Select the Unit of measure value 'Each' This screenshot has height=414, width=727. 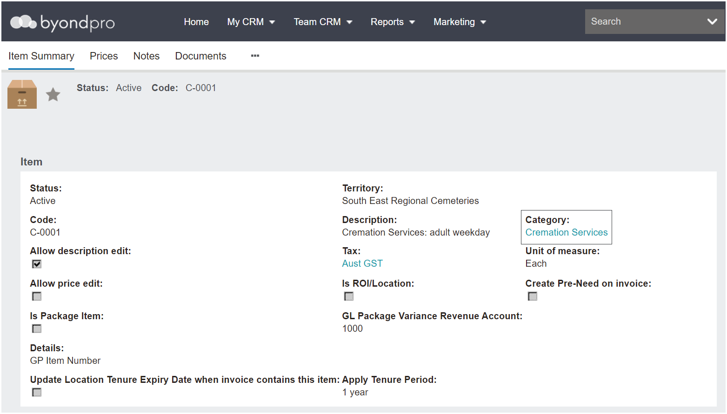[536, 263]
